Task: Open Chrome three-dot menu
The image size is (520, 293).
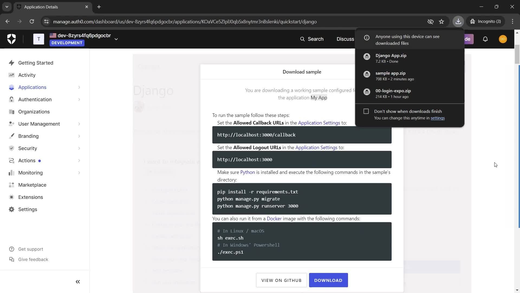Action: tap(512, 21)
